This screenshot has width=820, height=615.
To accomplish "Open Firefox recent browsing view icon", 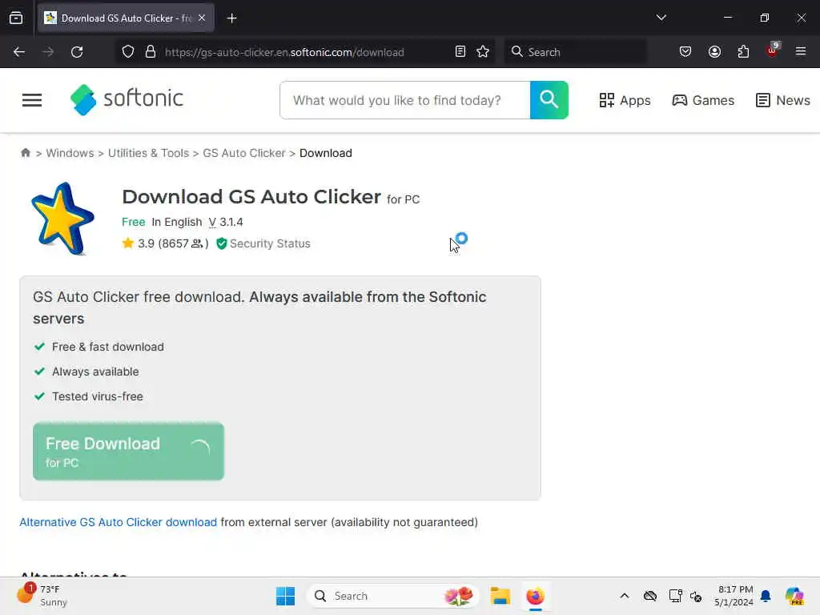I will [16, 18].
